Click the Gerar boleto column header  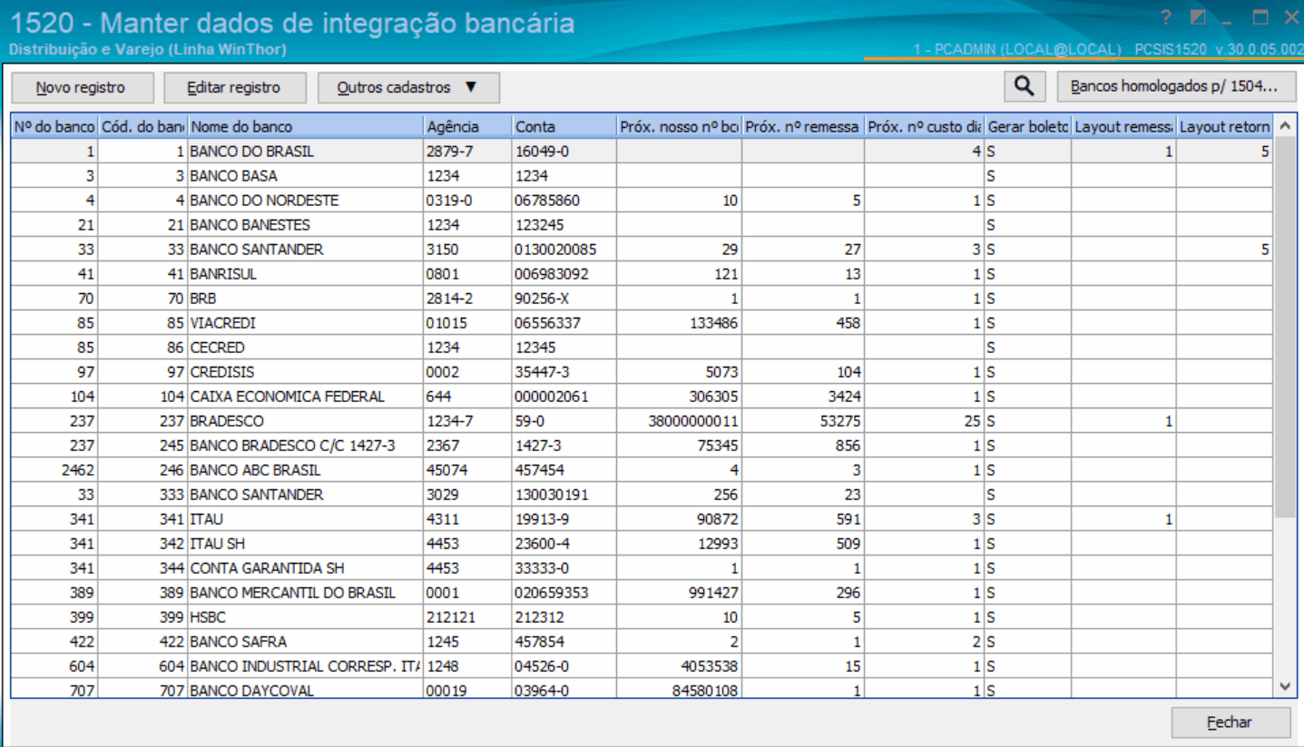point(1028,126)
